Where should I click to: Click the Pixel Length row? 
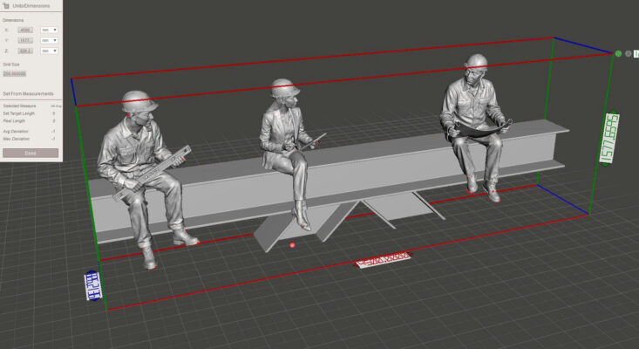pyautogui.click(x=30, y=120)
